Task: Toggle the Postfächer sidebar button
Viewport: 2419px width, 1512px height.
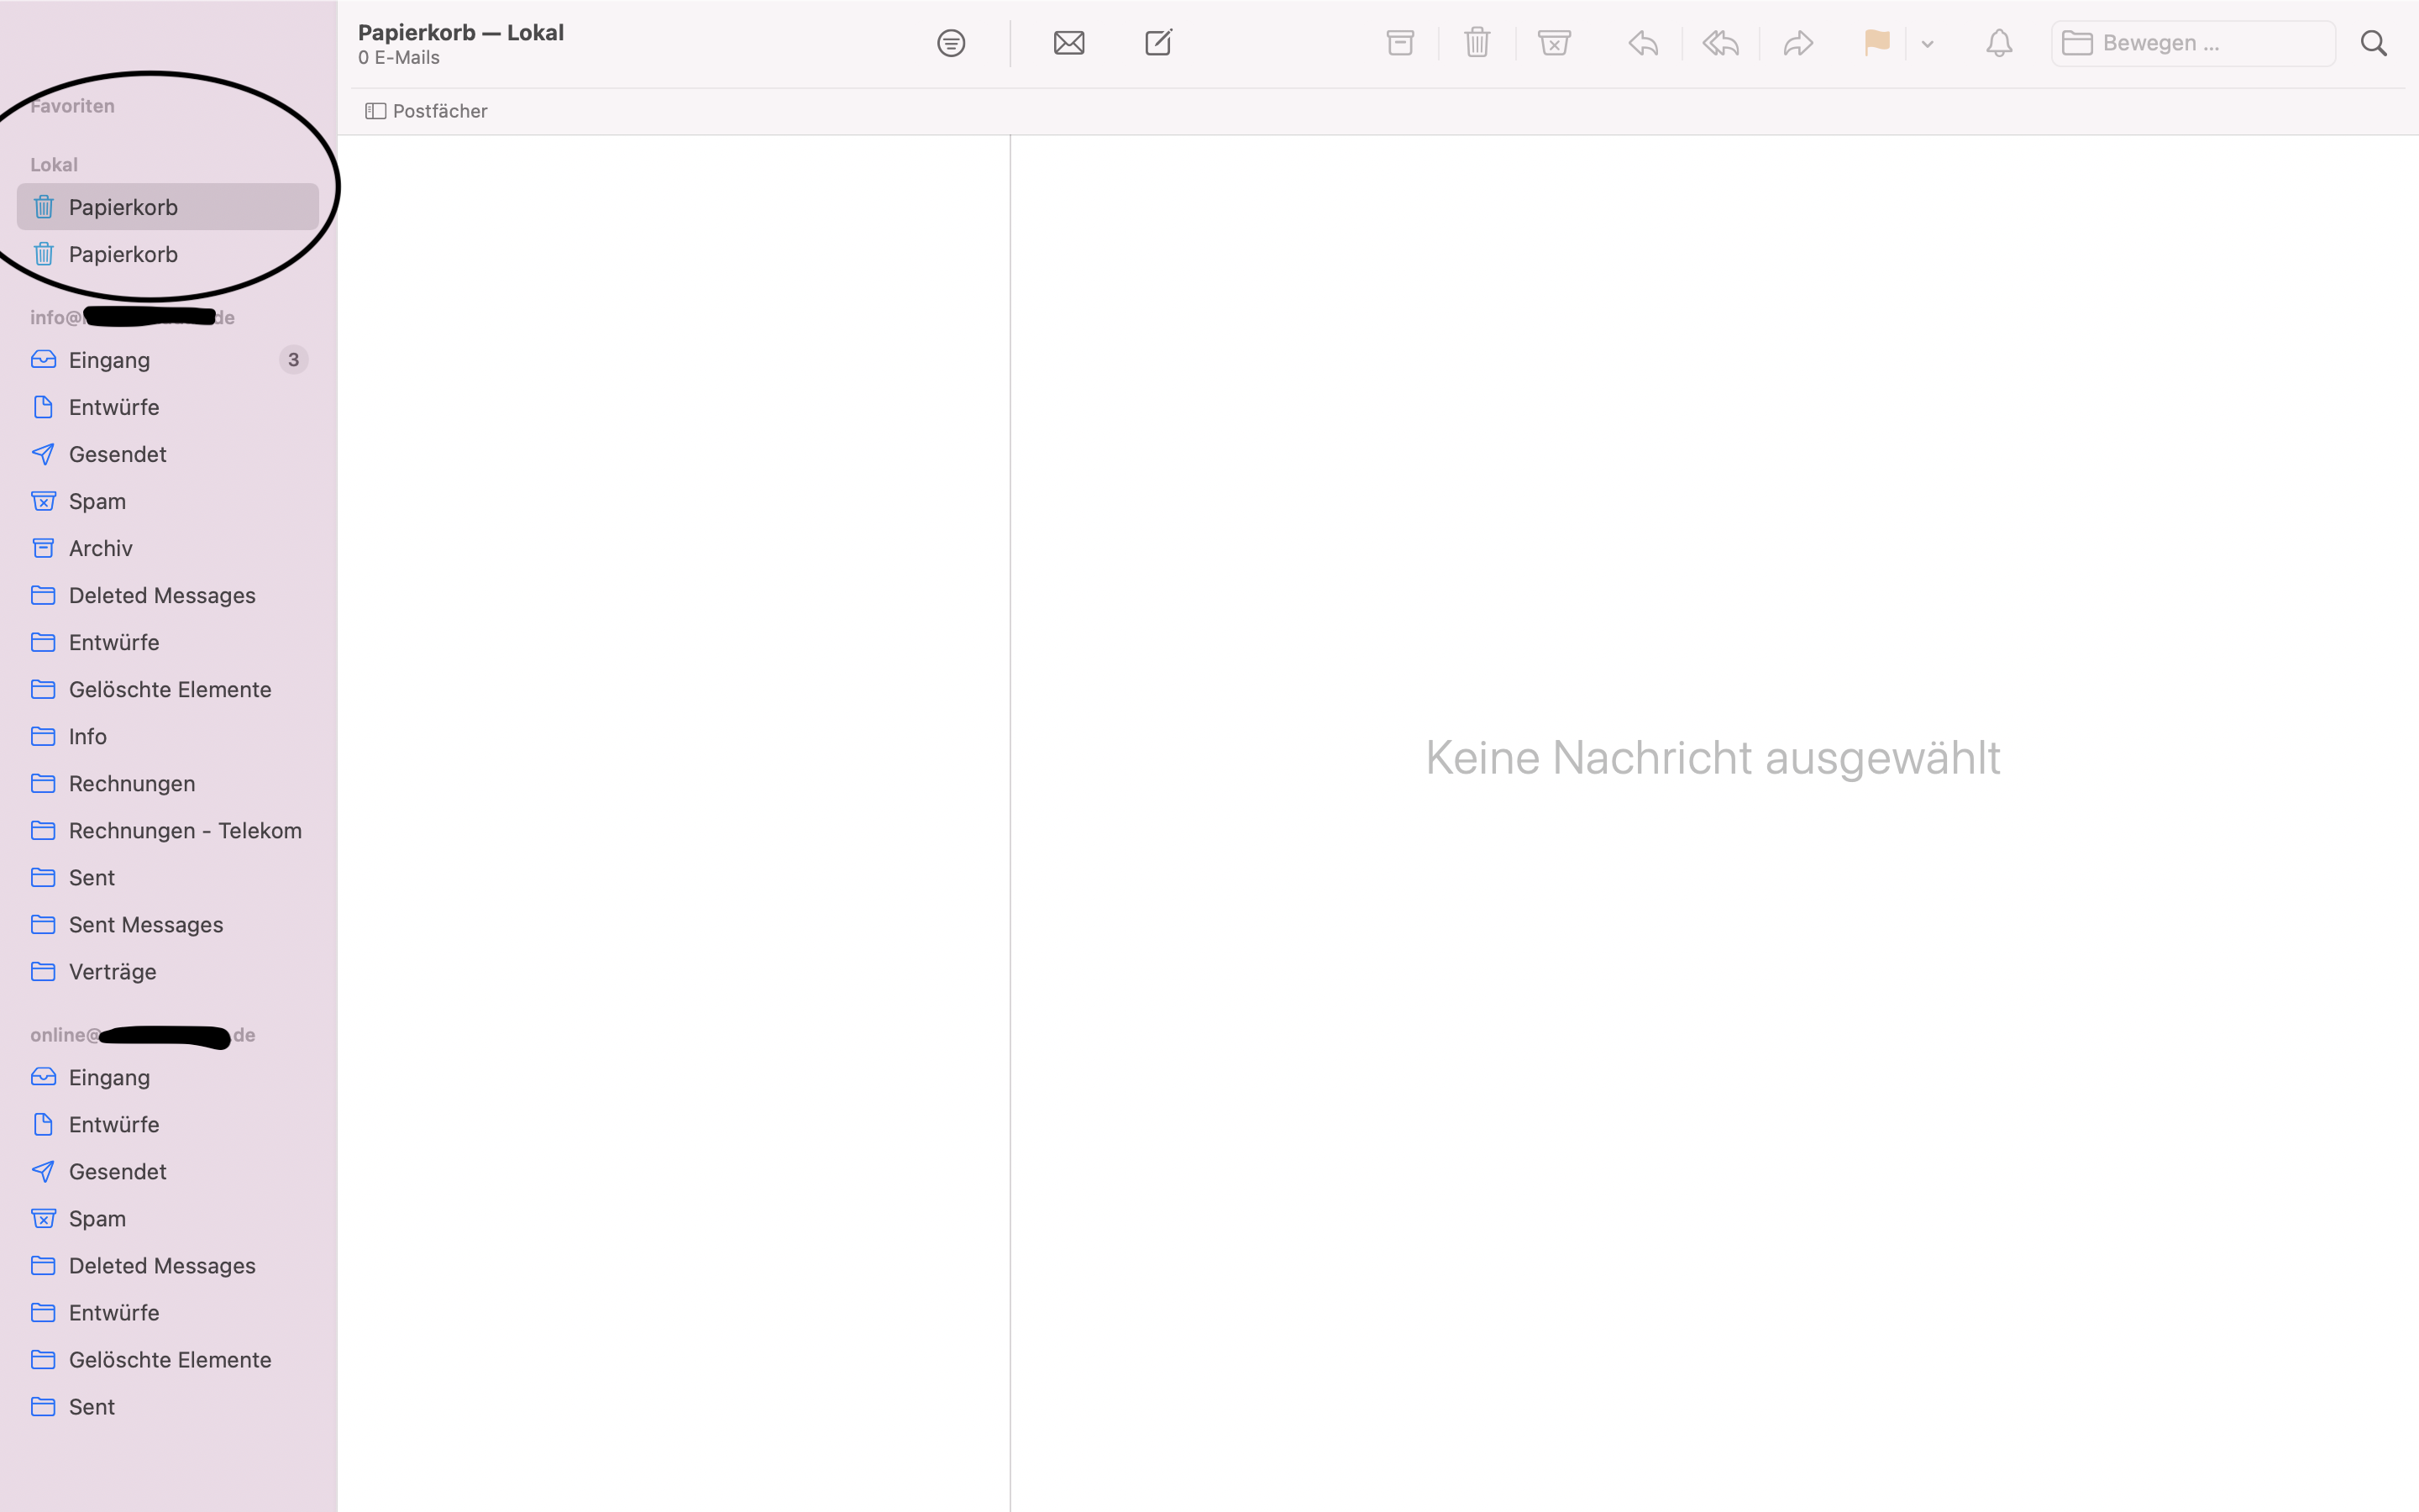Action: click(427, 111)
